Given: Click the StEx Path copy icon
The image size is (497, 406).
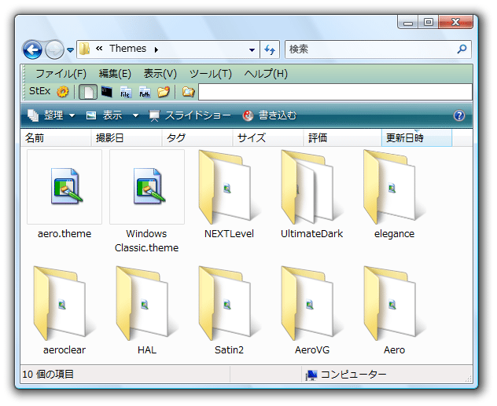Looking at the screenshot, I should point(145,92).
